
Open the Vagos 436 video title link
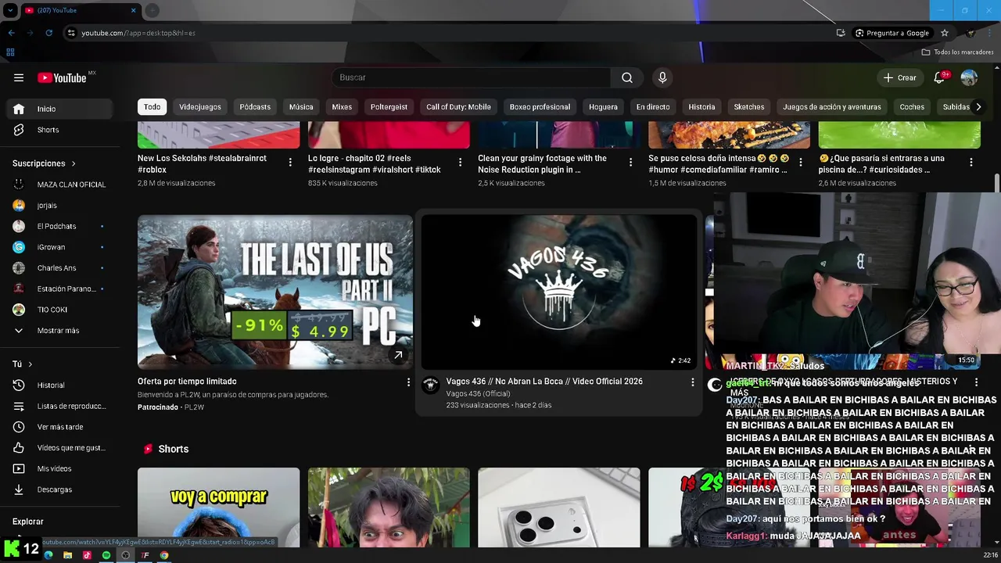coord(544,382)
